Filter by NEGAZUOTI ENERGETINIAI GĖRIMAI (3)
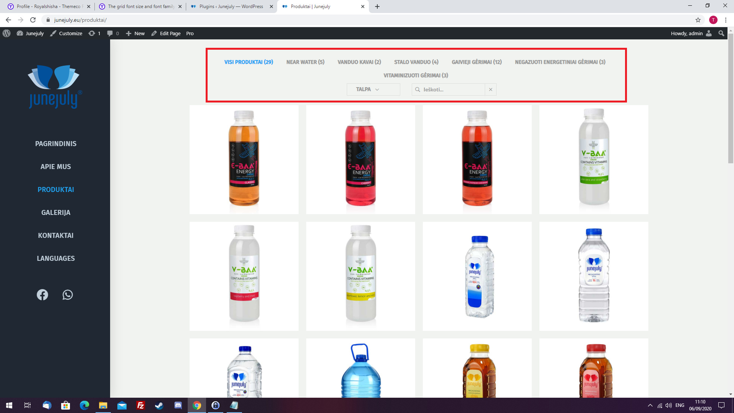The image size is (734, 413). [x=560, y=62]
